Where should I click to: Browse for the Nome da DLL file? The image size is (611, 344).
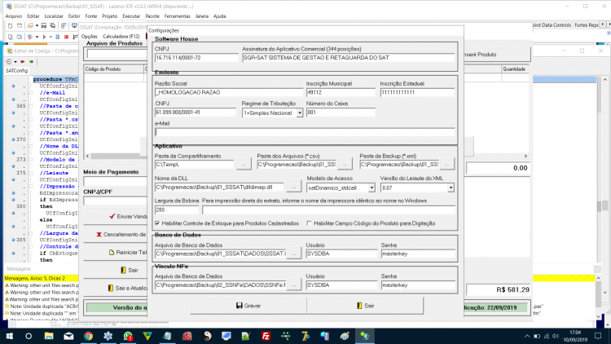[x=294, y=187]
